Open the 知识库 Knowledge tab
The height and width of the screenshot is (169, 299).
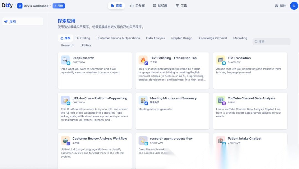click(x=160, y=6)
